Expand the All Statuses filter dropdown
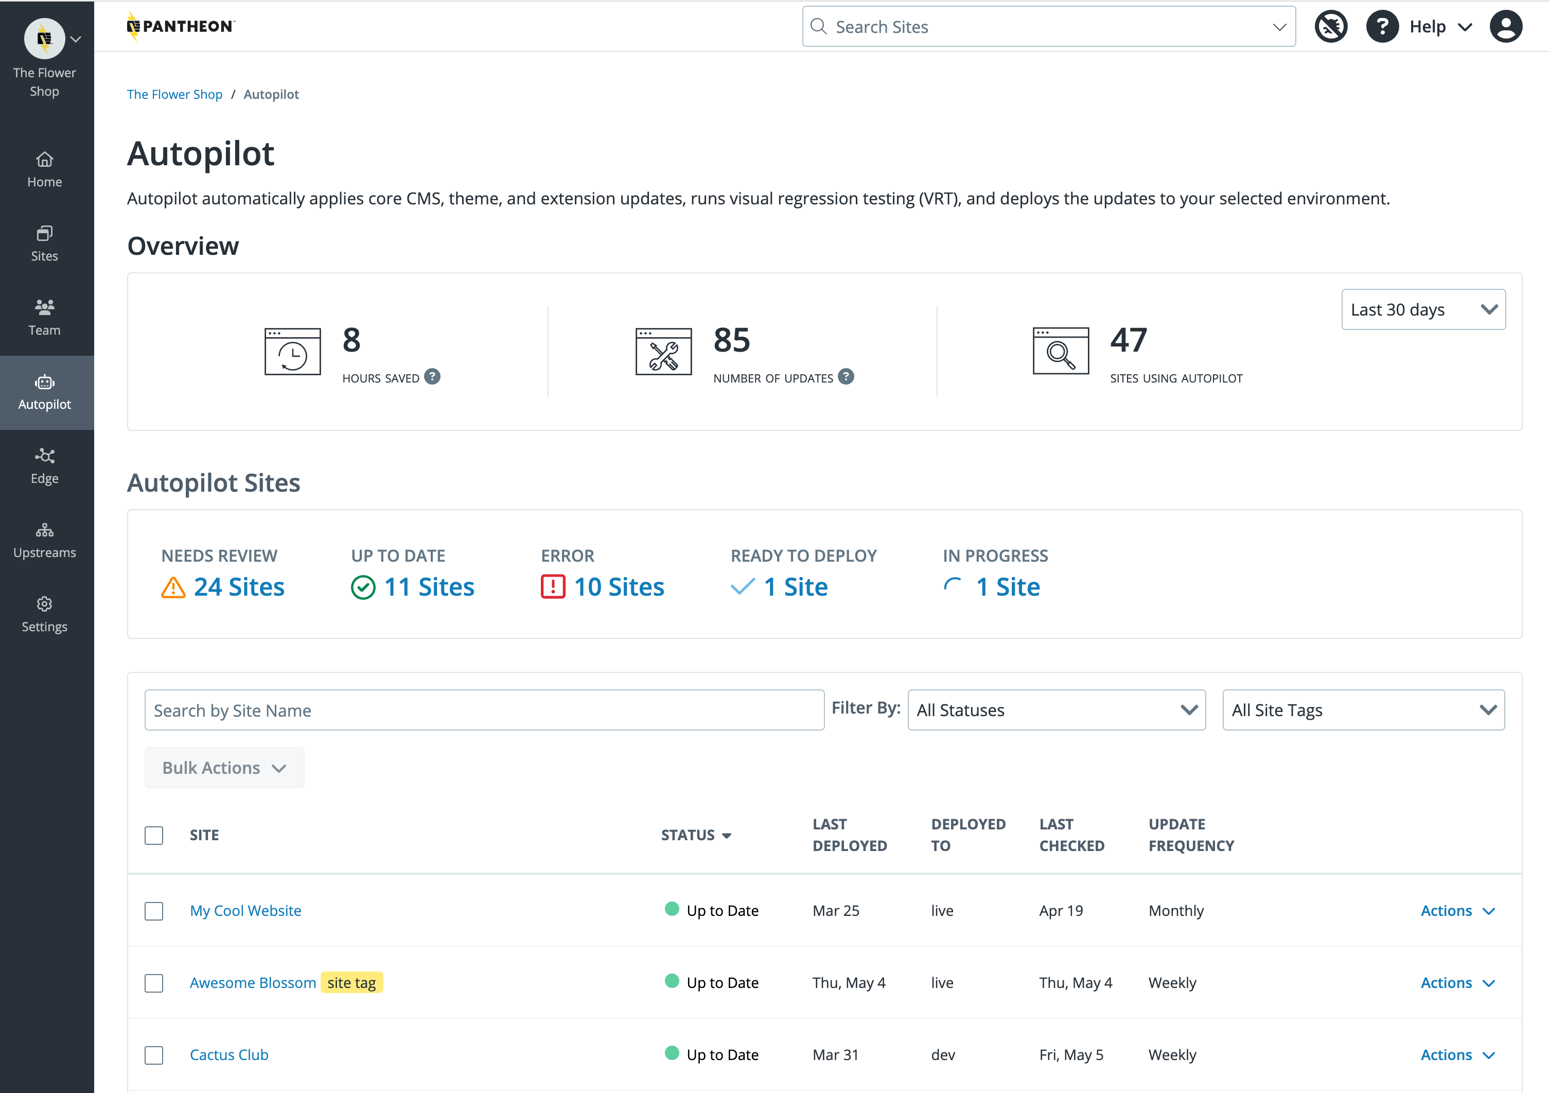Image resolution: width=1549 pixels, height=1093 pixels. (1056, 709)
